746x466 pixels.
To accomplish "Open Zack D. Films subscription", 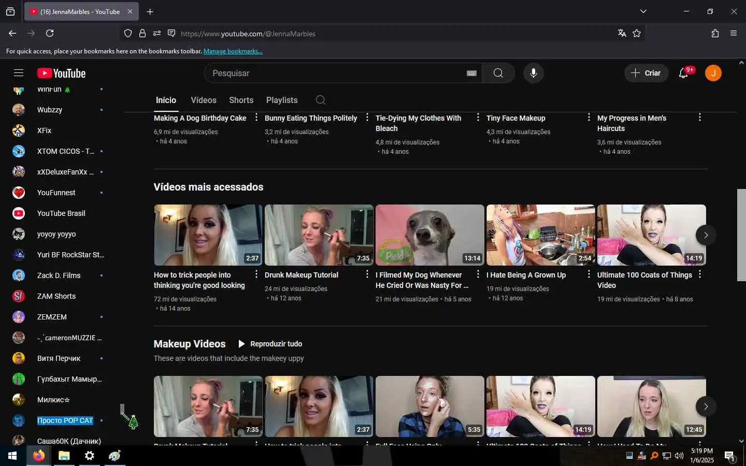I will tap(58, 275).
